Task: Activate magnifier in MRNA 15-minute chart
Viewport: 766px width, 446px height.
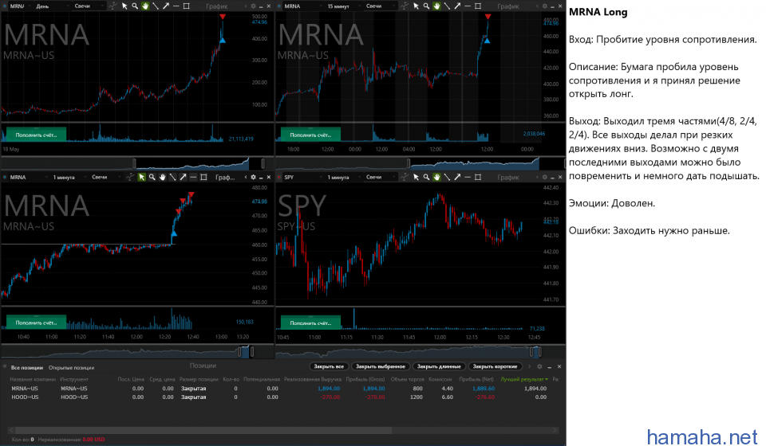Action: (x=426, y=6)
